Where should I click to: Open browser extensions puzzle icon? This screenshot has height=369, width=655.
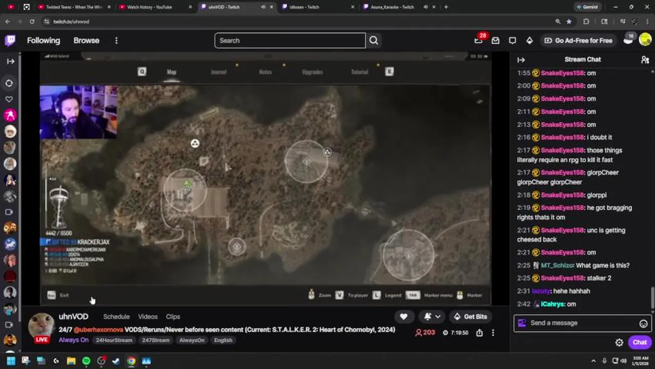586,22
